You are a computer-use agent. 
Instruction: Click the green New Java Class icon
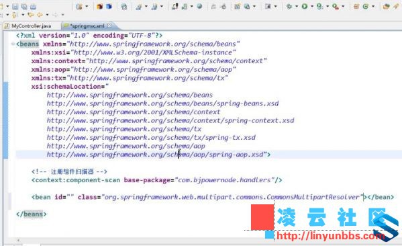click(x=366, y=7)
